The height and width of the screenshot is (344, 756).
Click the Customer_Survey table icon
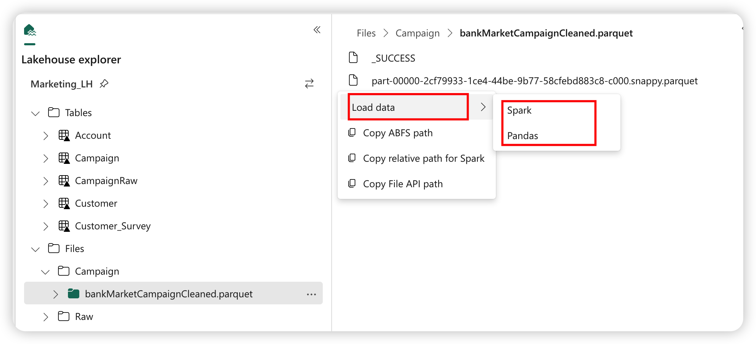click(x=64, y=226)
